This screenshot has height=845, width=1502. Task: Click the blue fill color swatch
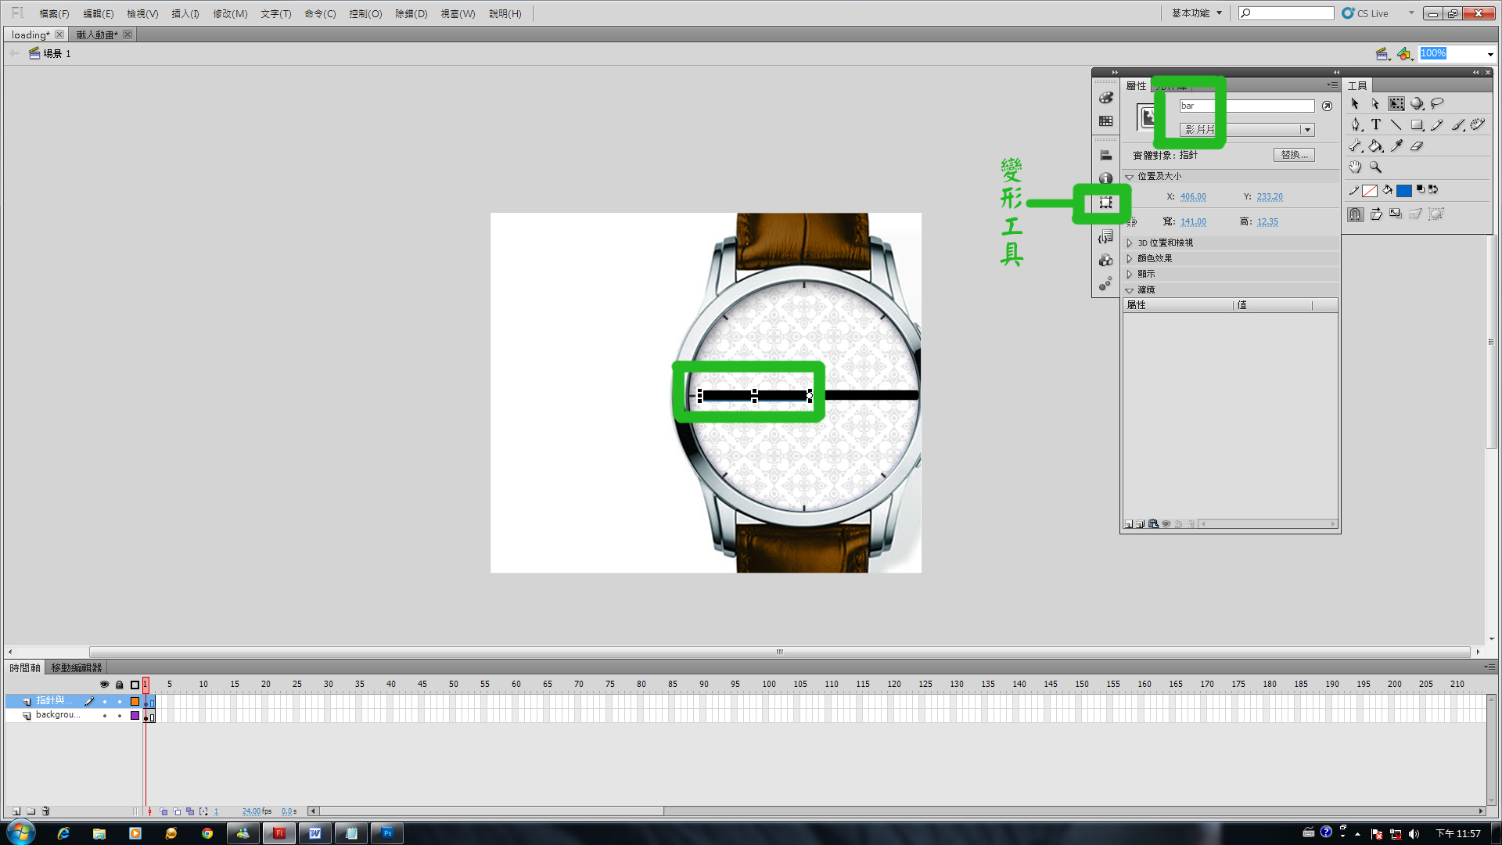pos(1404,190)
